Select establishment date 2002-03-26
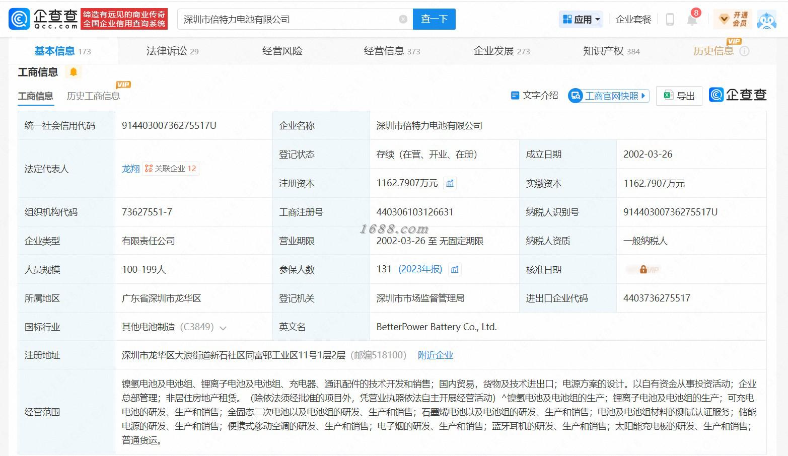This screenshot has height=456, width=788. 648,154
